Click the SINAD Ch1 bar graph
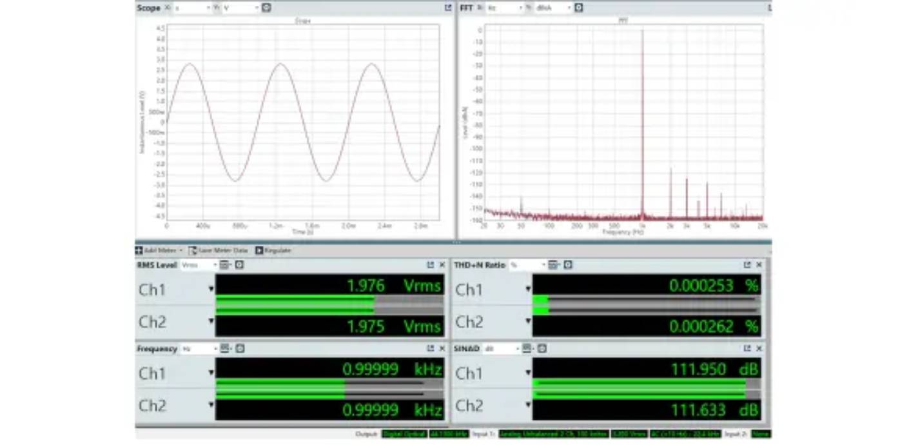The width and height of the screenshot is (909, 445). pyautogui.click(x=647, y=384)
